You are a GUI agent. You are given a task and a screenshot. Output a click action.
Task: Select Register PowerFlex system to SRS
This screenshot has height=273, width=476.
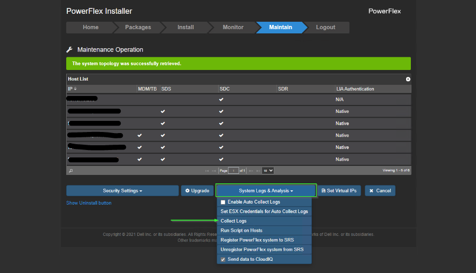tap(257, 240)
